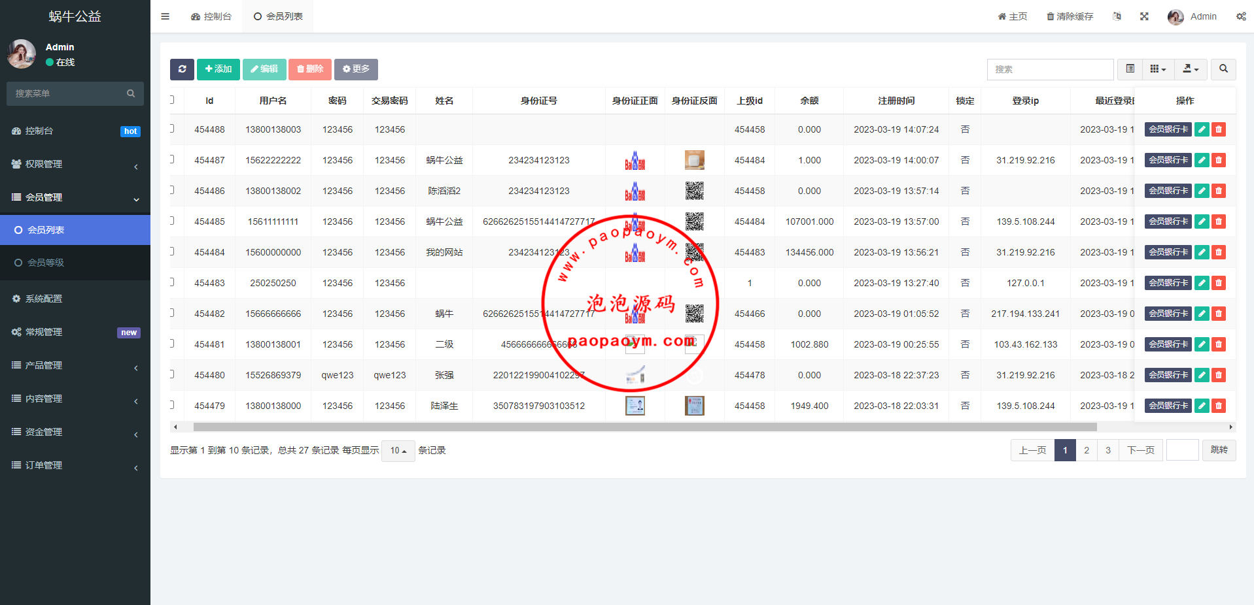
Task: Open the export data dropdown
Action: click(1191, 69)
